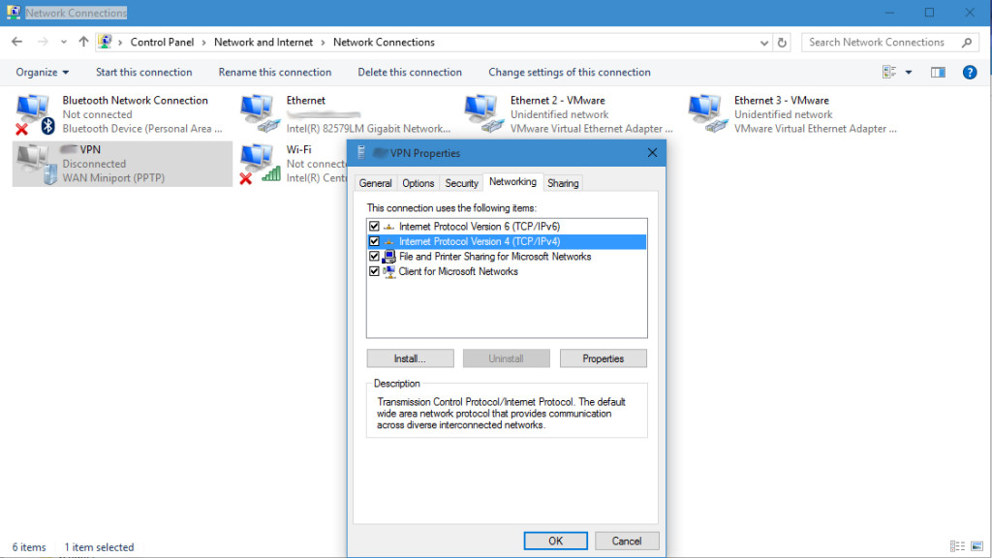Refresh the folder with the refresh icon
This screenshot has height=558, width=992.
tap(782, 42)
